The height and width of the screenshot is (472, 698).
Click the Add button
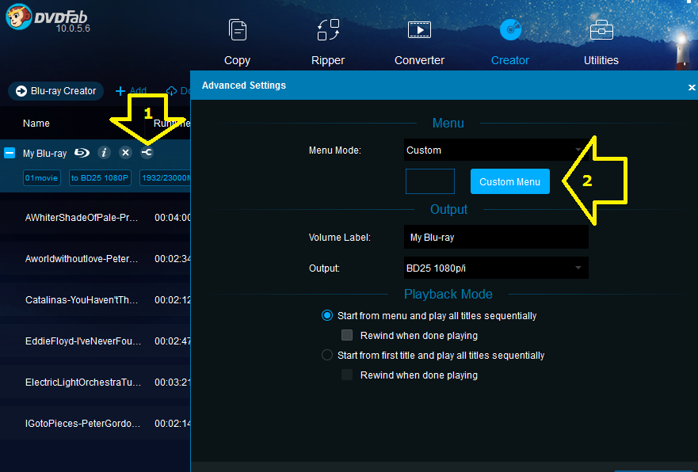click(x=132, y=91)
